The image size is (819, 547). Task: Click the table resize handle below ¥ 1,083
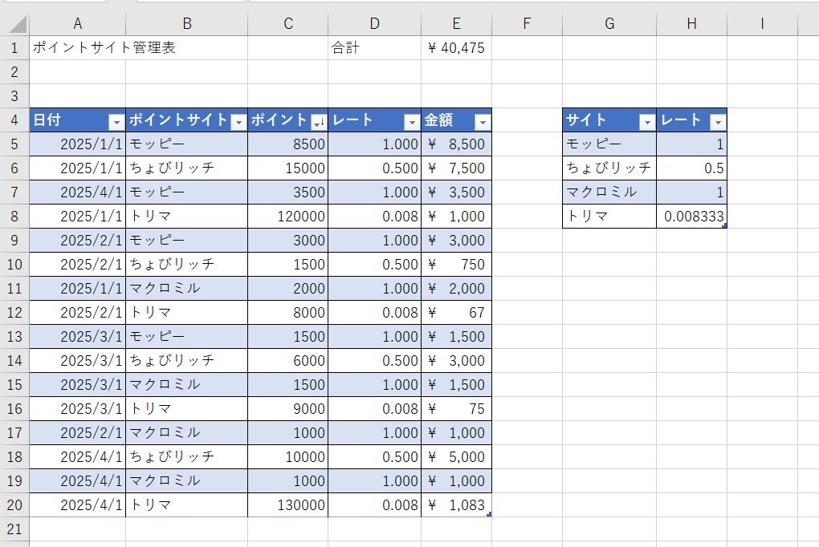tap(489, 515)
